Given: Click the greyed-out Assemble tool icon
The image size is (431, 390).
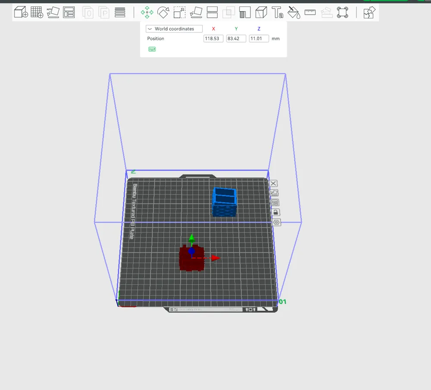Looking at the screenshot, I should tap(327, 12).
